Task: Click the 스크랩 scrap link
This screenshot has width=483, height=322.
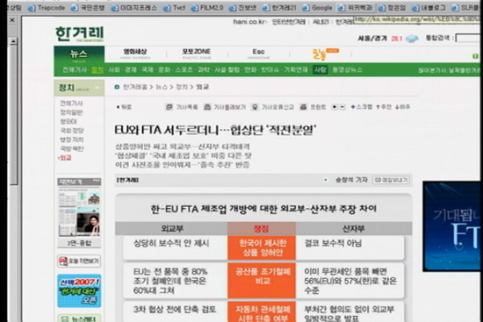Action: coord(361,107)
